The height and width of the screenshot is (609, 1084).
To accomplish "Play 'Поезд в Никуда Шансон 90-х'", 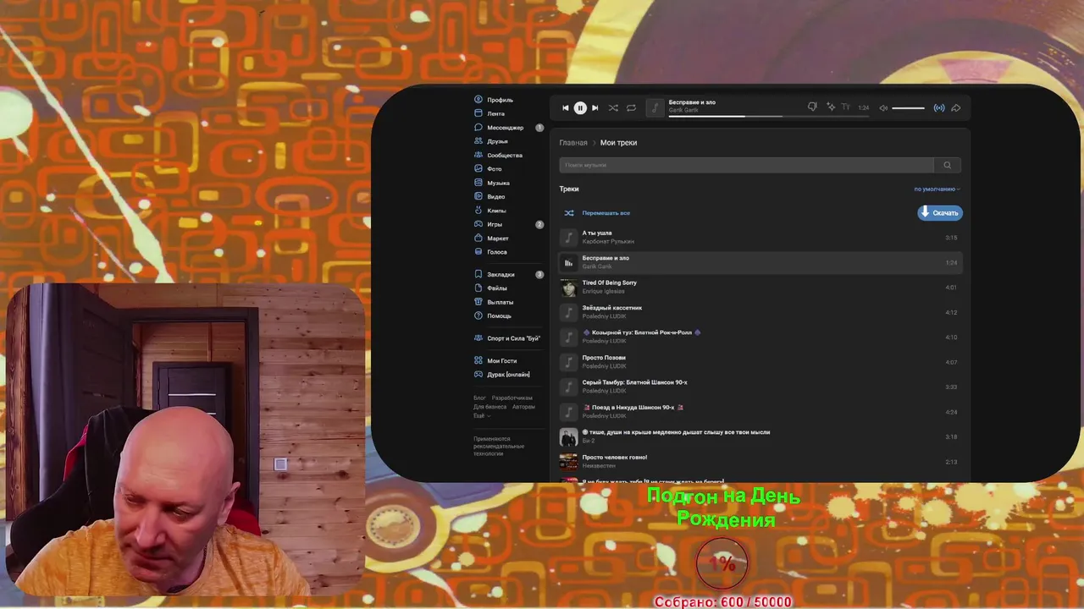I will click(x=760, y=412).
